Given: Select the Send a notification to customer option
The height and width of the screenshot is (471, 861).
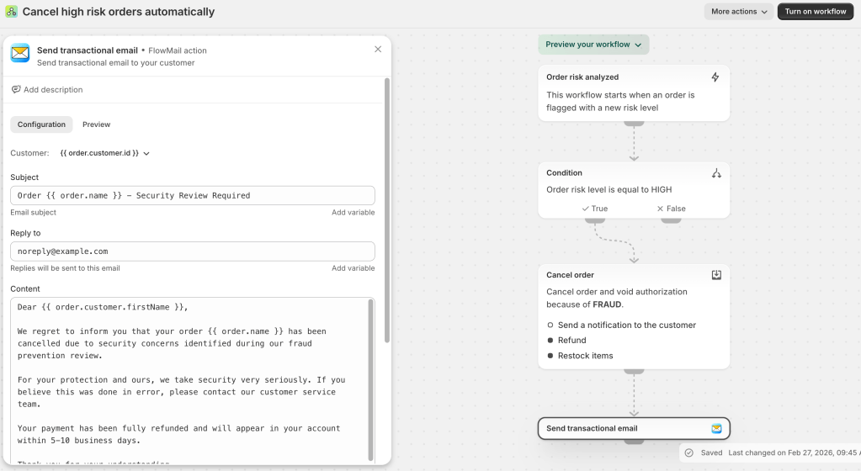Looking at the screenshot, I should click(550, 325).
